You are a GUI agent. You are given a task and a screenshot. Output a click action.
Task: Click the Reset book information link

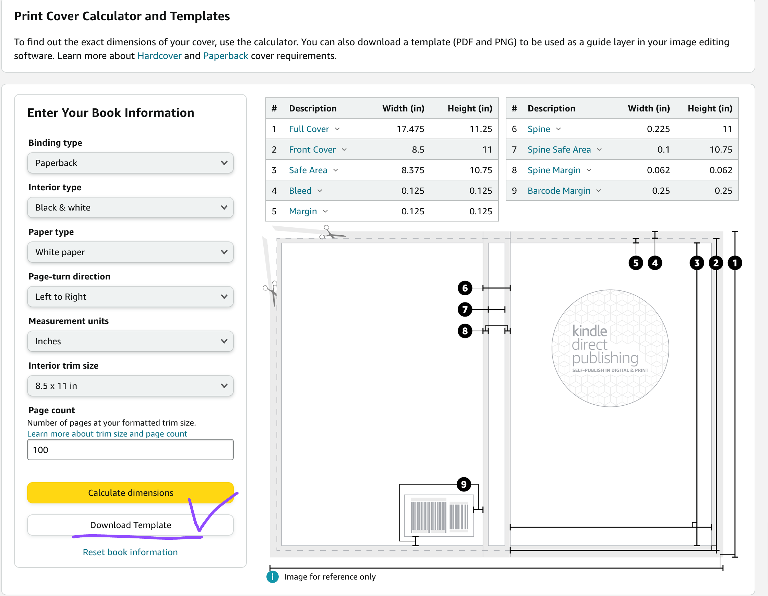coord(130,552)
